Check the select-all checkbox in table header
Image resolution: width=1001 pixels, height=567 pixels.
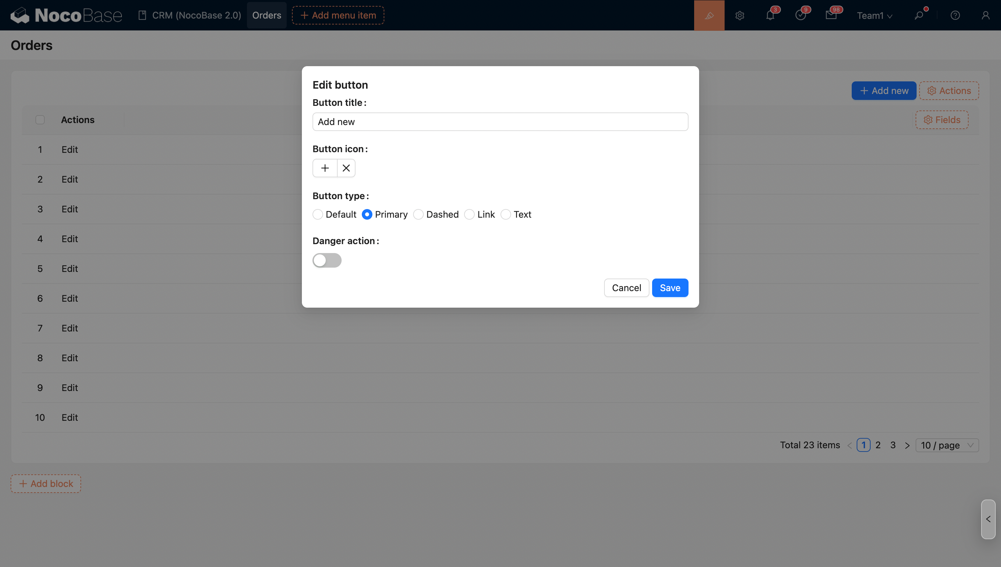tap(40, 119)
